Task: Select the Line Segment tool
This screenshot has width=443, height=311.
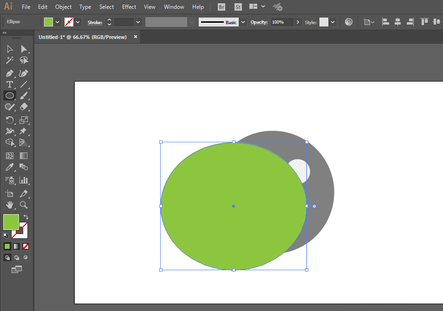Action: [24, 84]
